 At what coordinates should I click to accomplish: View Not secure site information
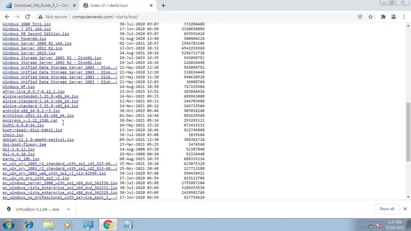(x=53, y=17)
